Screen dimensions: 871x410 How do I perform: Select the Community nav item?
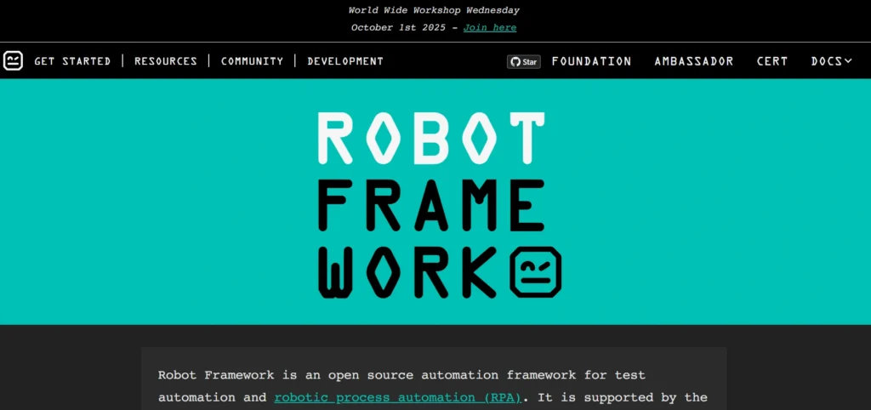(252, 61)
